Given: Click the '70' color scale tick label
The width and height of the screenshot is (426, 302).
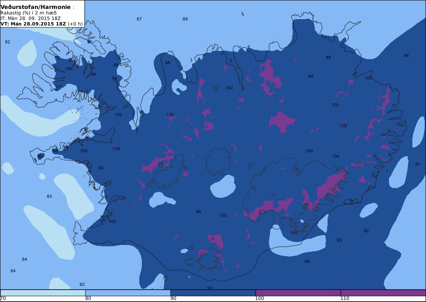Looking at the screenshot, I should [3, 299].
